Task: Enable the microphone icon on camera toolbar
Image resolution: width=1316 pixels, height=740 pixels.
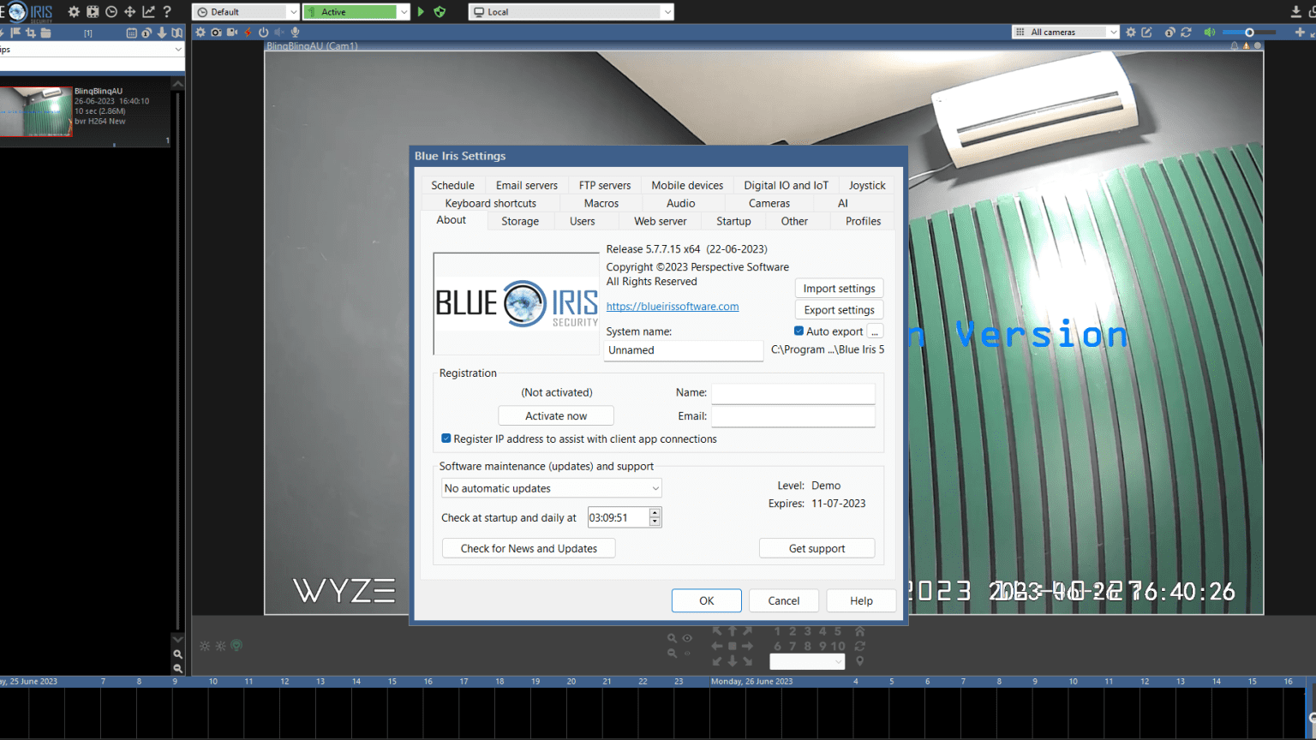Action: 295,32
